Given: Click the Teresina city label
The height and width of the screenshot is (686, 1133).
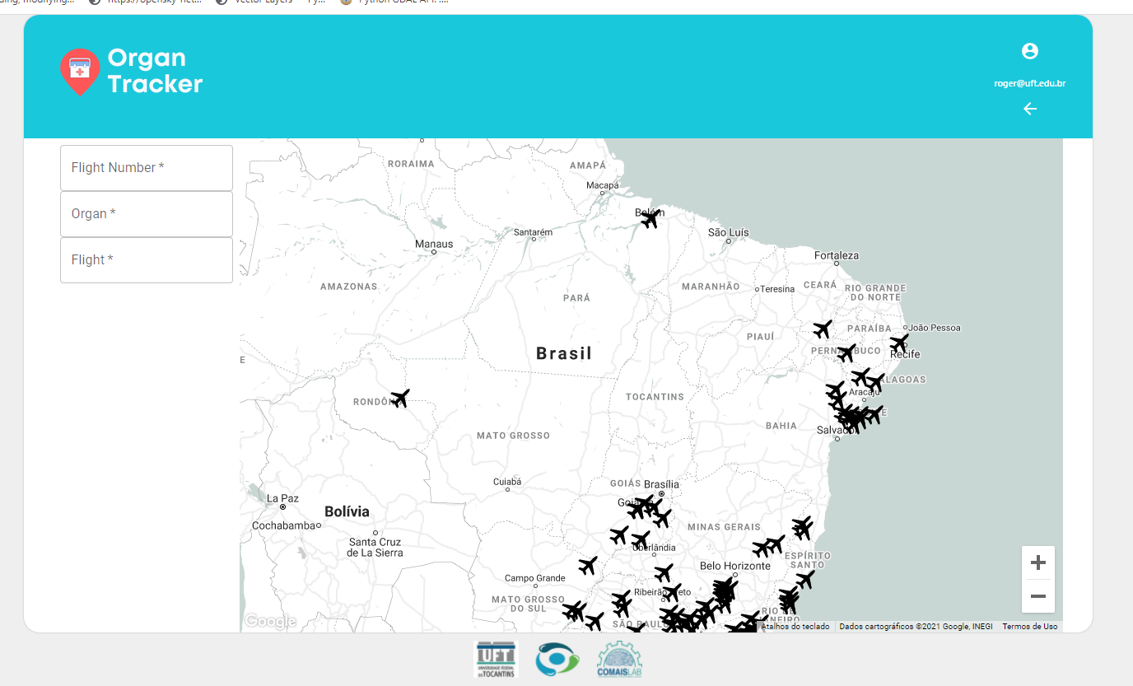Looking at the screenshot, I should pos(777,289).
